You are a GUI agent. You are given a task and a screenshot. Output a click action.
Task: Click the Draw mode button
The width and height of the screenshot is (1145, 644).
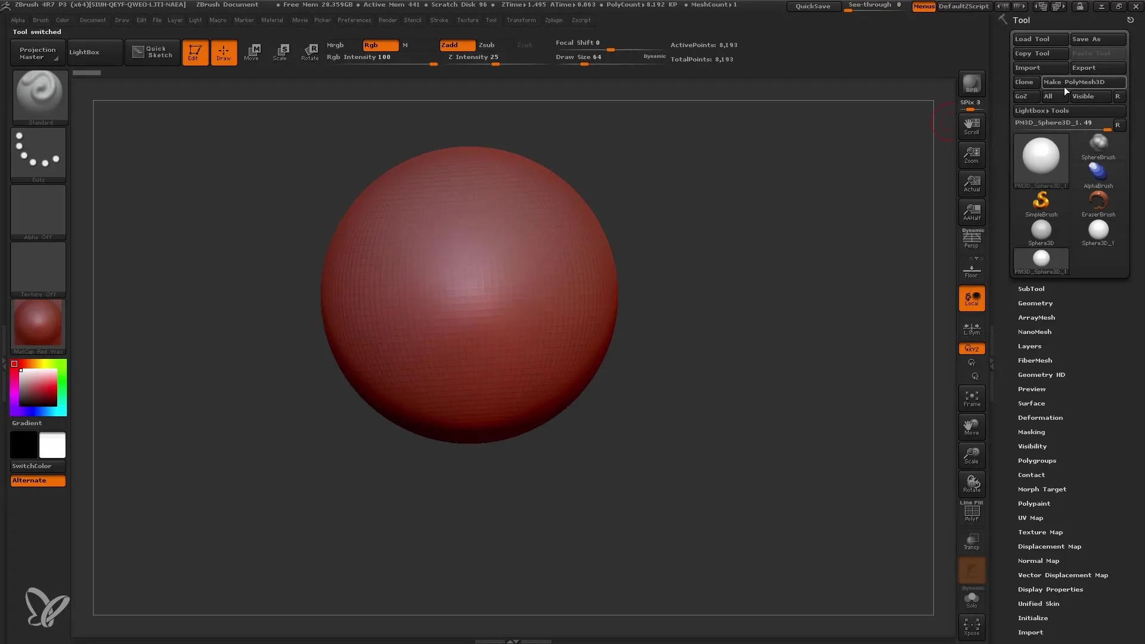222,52
